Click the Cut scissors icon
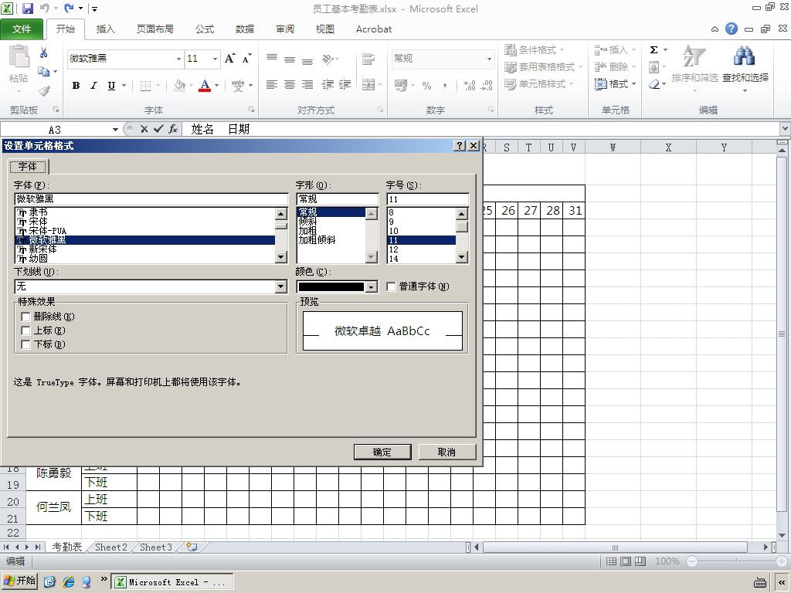 44,53
